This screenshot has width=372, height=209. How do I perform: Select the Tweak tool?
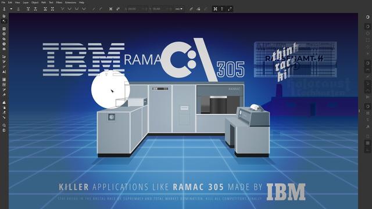click(x=4, y=102)
